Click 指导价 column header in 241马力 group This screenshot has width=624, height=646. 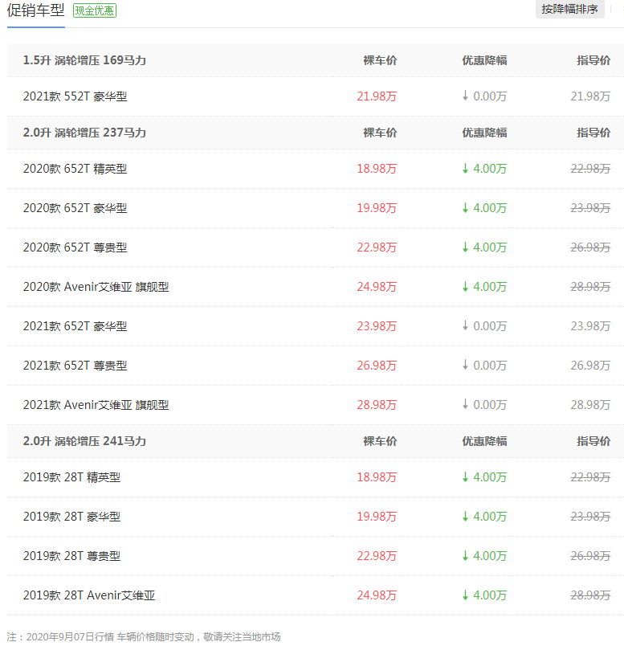(593, 441)
